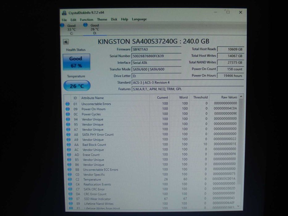Close the CrystalDiskInfo window
This screenshot has width=288, height=216.
coord(240,12)
